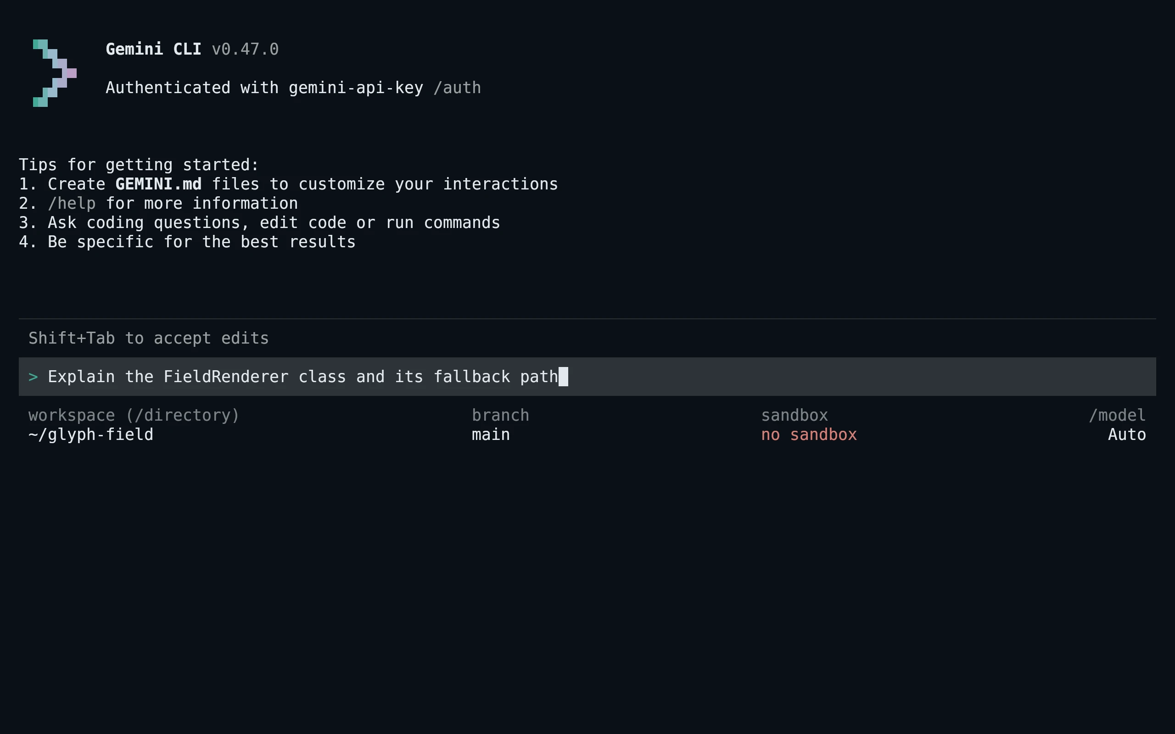1175x734 pixels.
Task: Click the green prompt chevron symbol
Action: pos(33,377)
